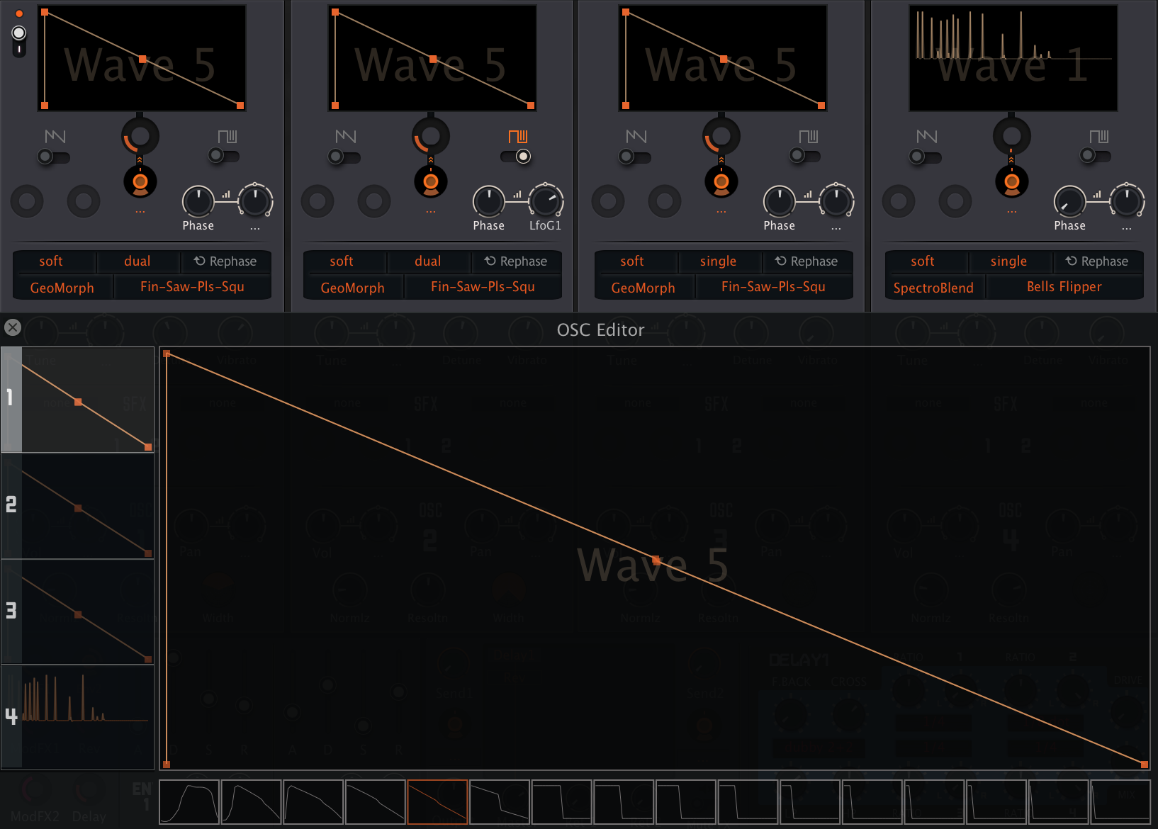This screenshot has width=1158, height=829.
Task: Click the mod source dots under oscillator 1's orange knob
Action: tap(140, 212)
